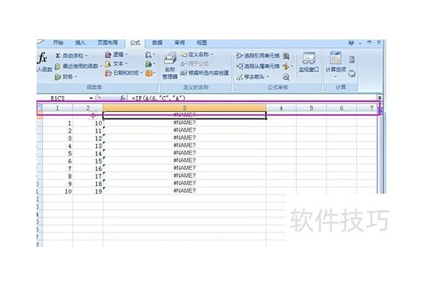Switch to the Insert (插入) tab
430x287 pixels.
80,42
